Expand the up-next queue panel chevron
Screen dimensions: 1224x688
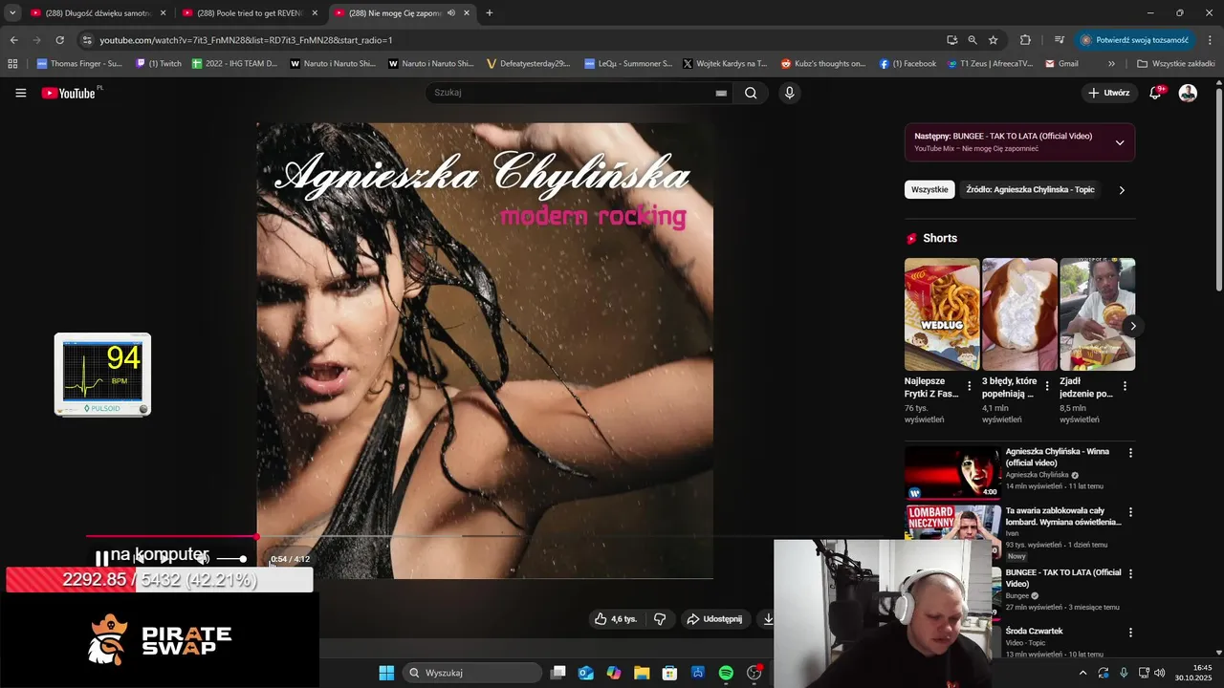coord(1119,142)
